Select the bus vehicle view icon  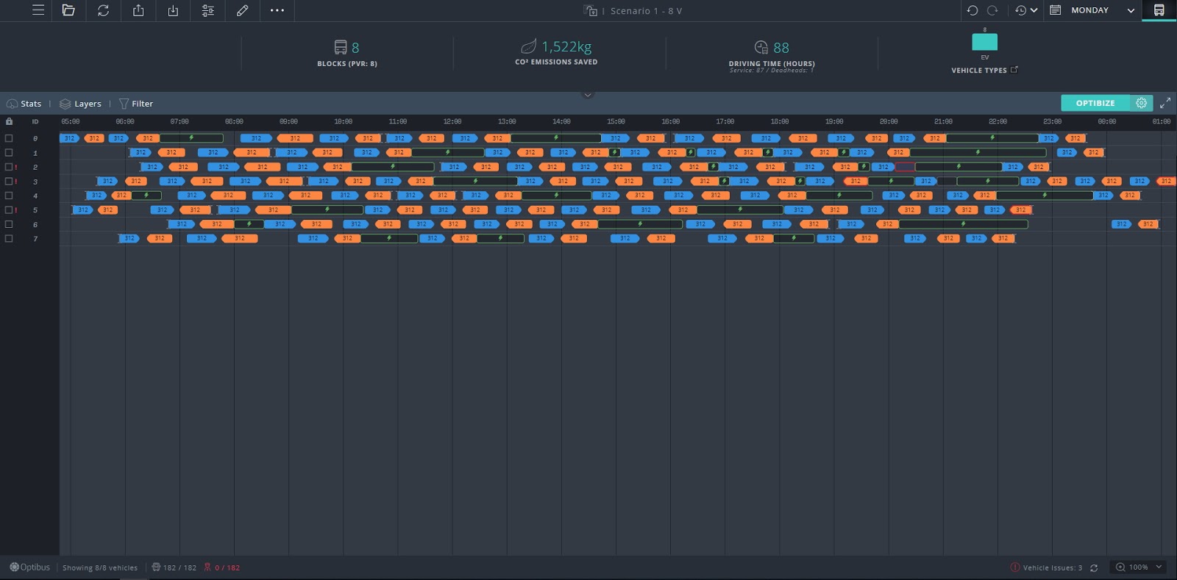tap(1159, 10)
